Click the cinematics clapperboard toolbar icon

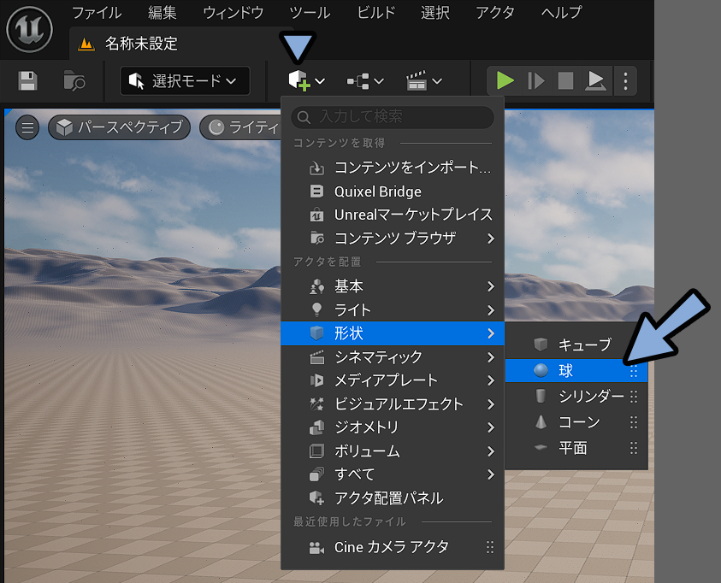417,81
